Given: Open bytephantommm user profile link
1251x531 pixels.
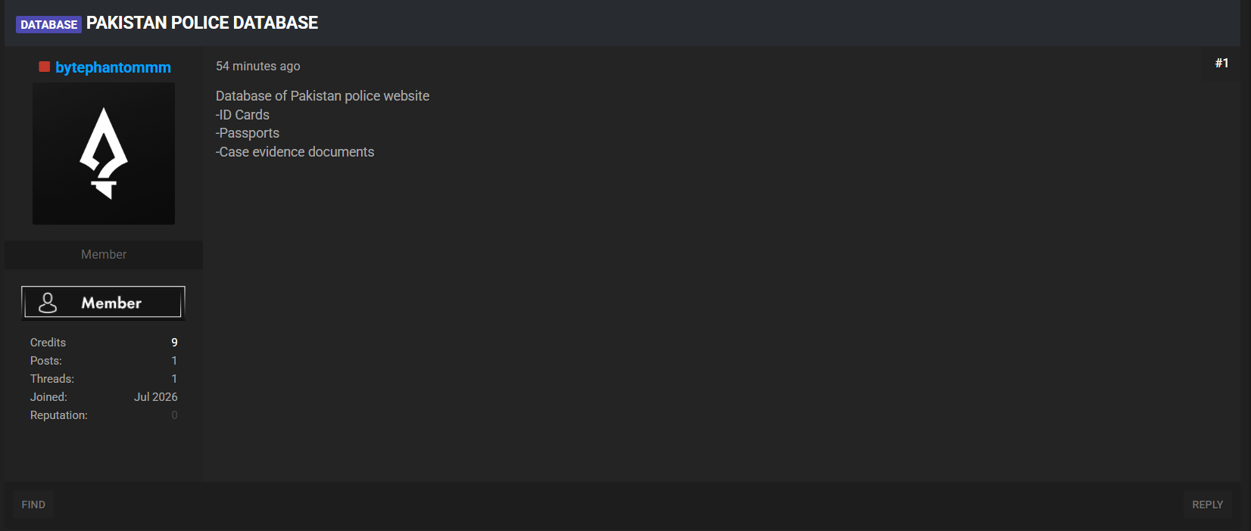Looking at the screenshot, I should (x=113, y=67).
